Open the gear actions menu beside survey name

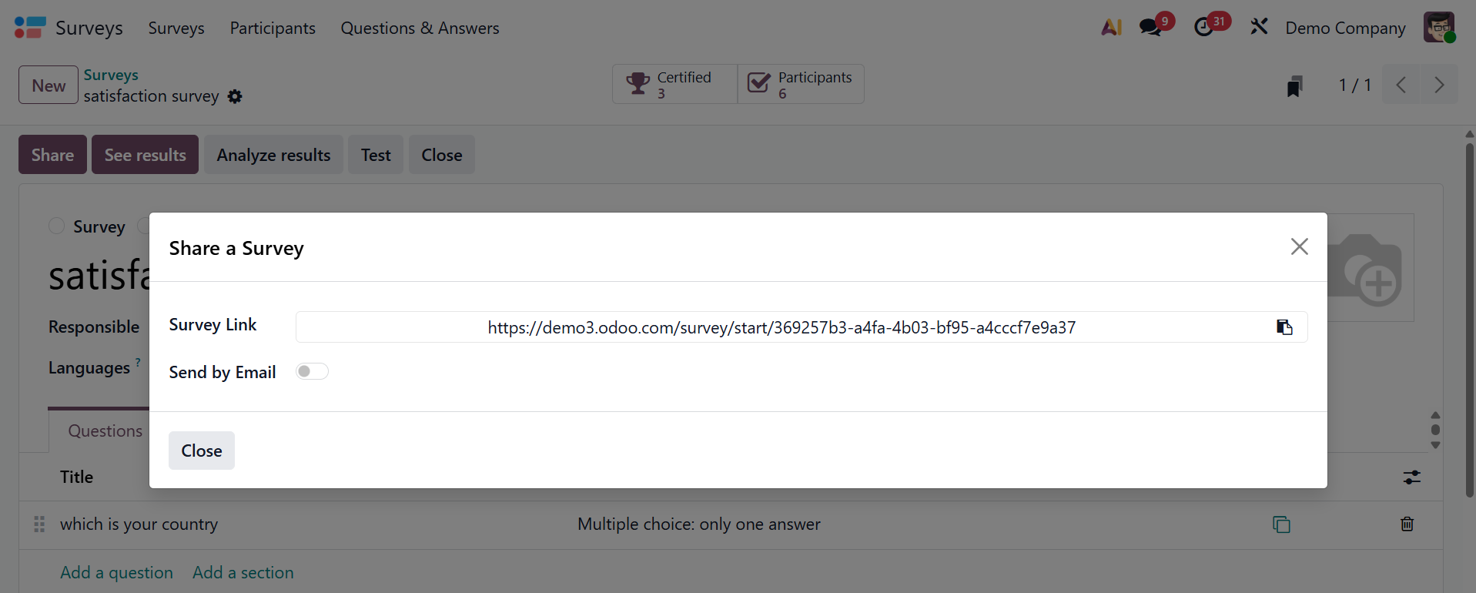click(x=235, y=96)
